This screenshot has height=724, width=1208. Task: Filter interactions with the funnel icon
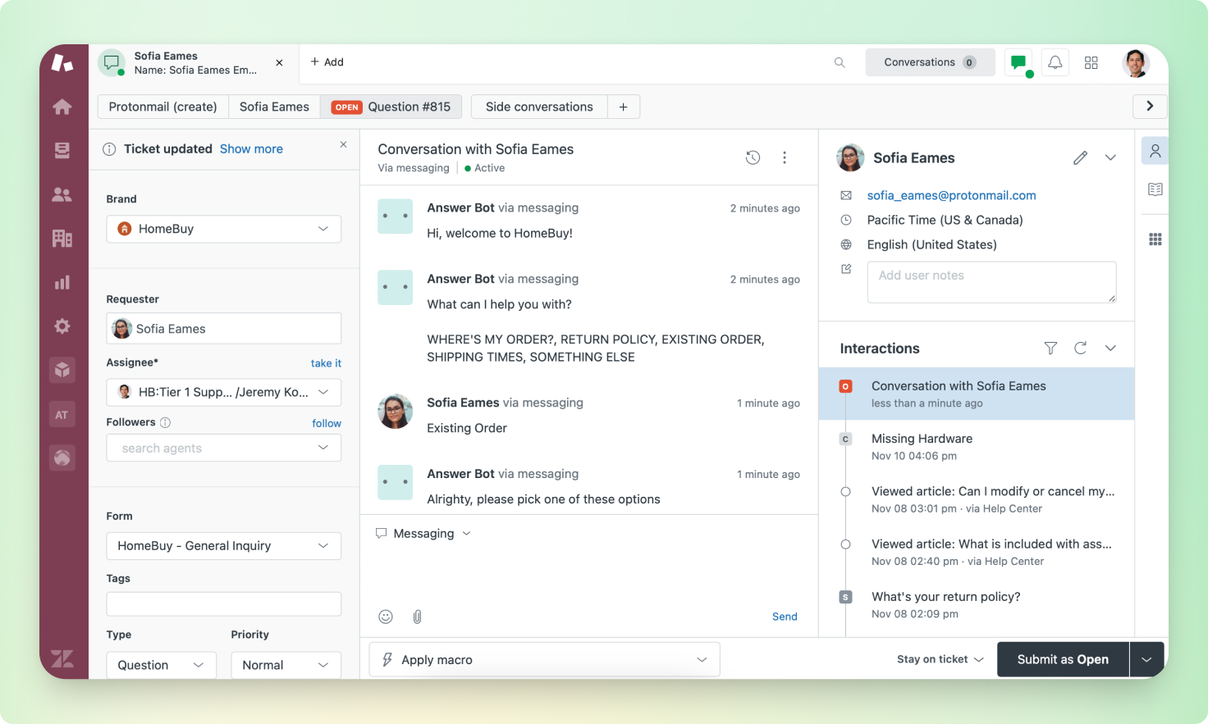click(x=1050, y=348)
